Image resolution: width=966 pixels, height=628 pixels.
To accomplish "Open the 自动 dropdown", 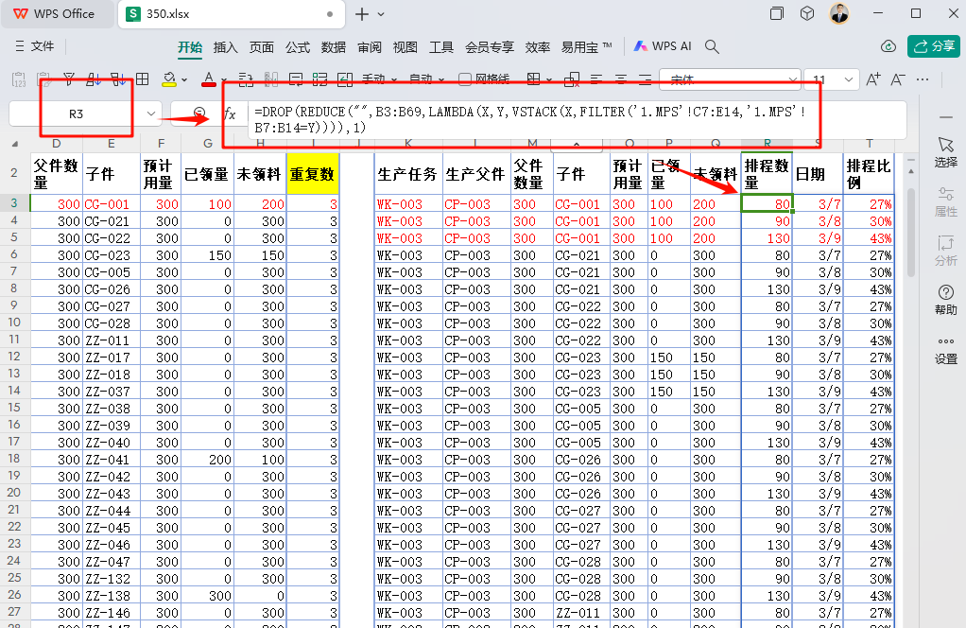I will (x=426, y=79).
